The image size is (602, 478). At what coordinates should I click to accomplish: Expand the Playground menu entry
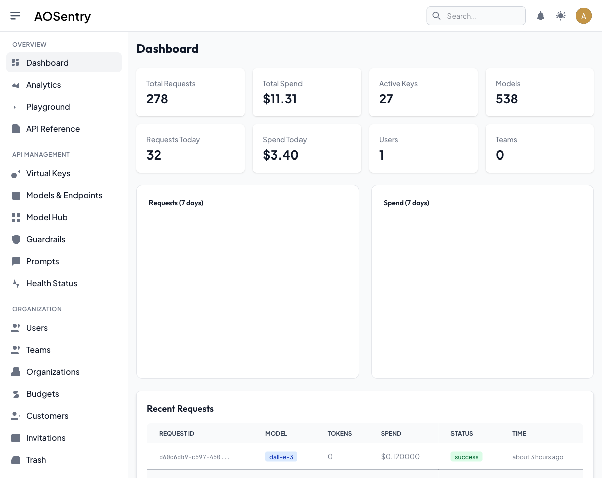point(48,107)
